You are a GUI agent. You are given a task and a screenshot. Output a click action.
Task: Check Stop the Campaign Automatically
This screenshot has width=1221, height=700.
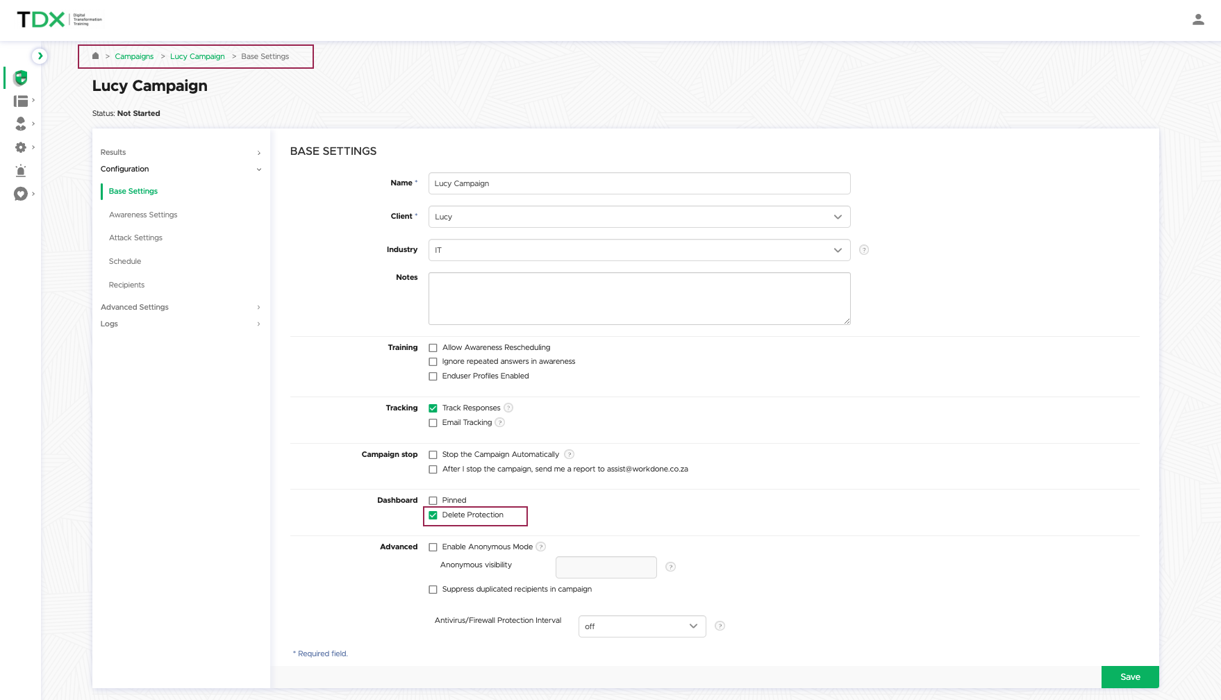pos(433,455)
